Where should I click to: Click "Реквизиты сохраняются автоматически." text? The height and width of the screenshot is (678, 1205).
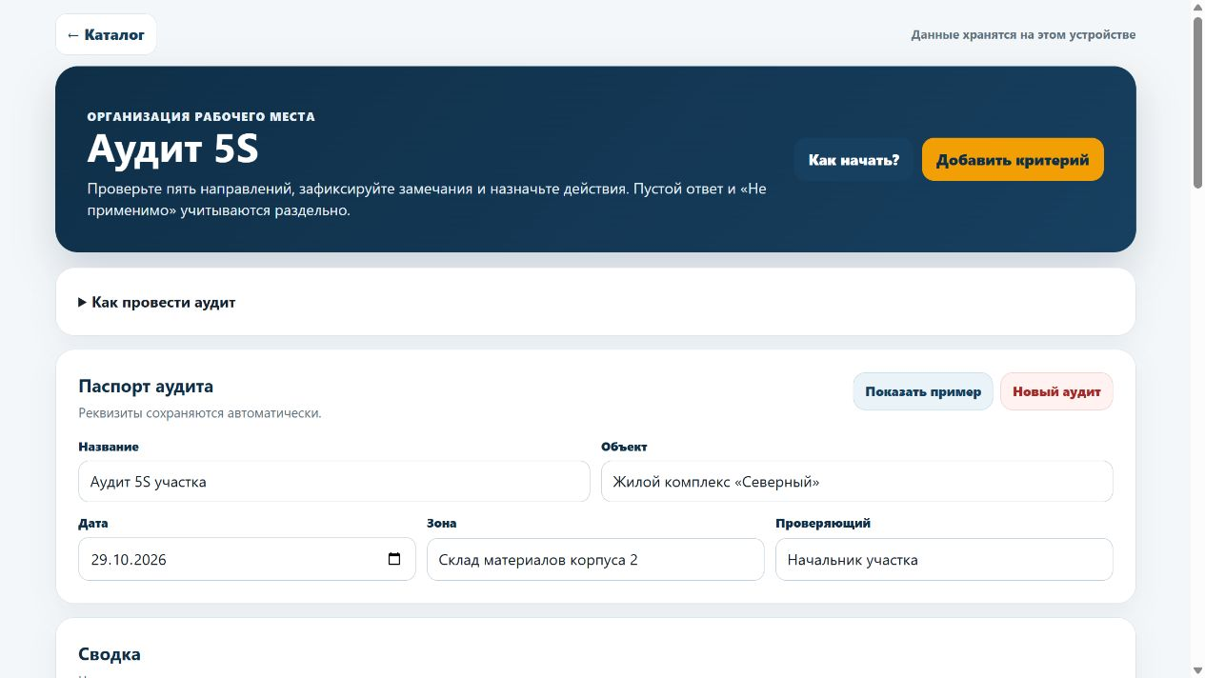200,413
